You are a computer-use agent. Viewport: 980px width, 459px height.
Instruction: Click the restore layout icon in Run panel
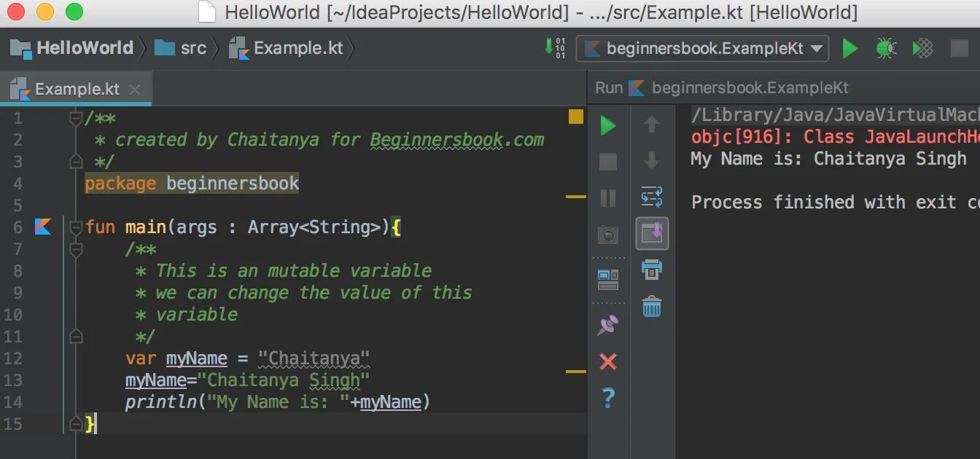[x=607, y=279]
